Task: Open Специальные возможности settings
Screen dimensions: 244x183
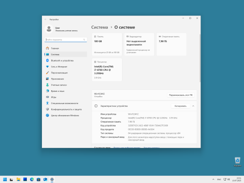Action: [65, 103]
